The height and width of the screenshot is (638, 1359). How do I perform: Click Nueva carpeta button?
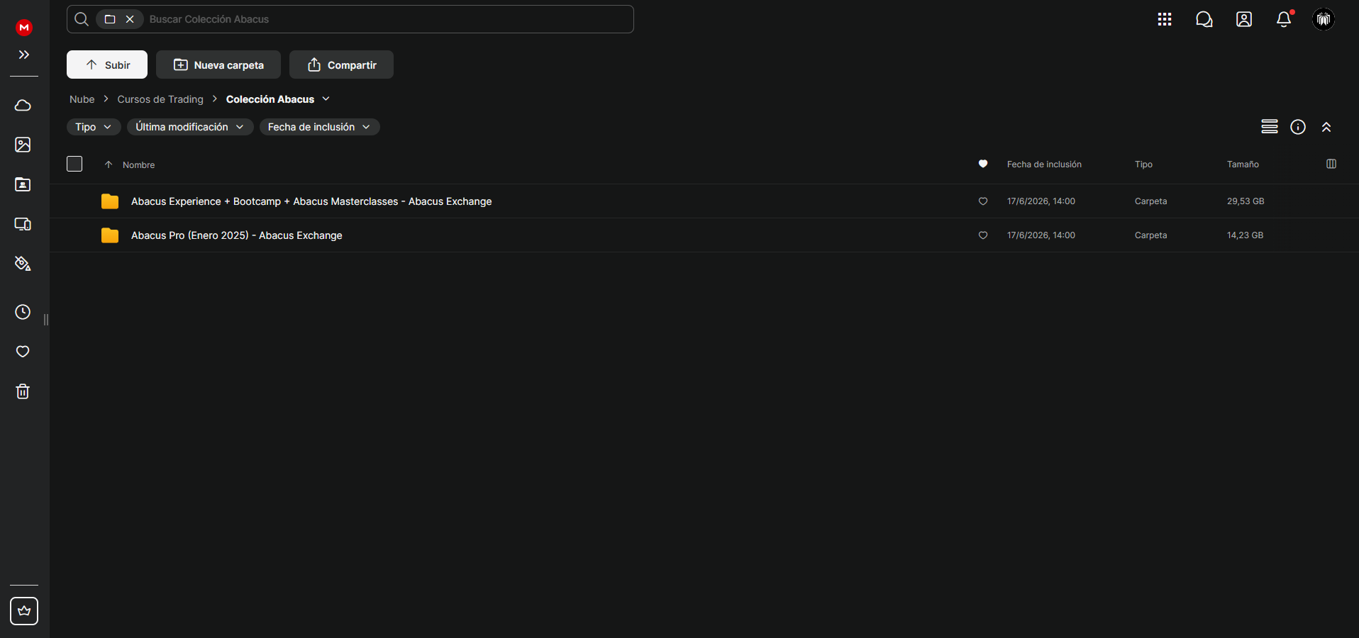pyautogui.click(x=218, y=65)
